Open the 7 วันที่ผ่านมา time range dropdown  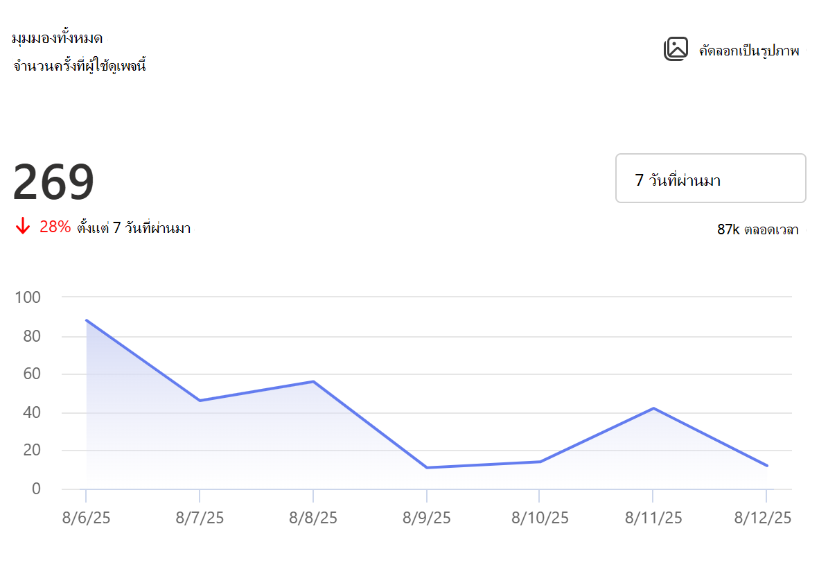point(710,178)
